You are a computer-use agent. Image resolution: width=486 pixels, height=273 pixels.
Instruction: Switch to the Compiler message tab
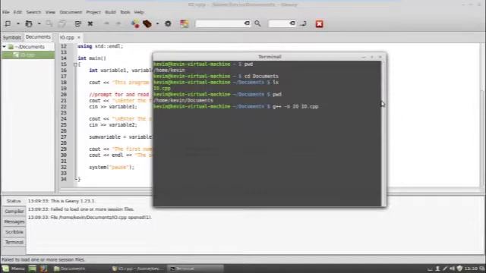point(14,212)
